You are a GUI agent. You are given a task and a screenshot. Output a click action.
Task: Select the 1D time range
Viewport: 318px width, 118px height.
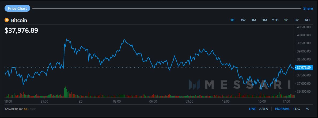tap(232, 20)
